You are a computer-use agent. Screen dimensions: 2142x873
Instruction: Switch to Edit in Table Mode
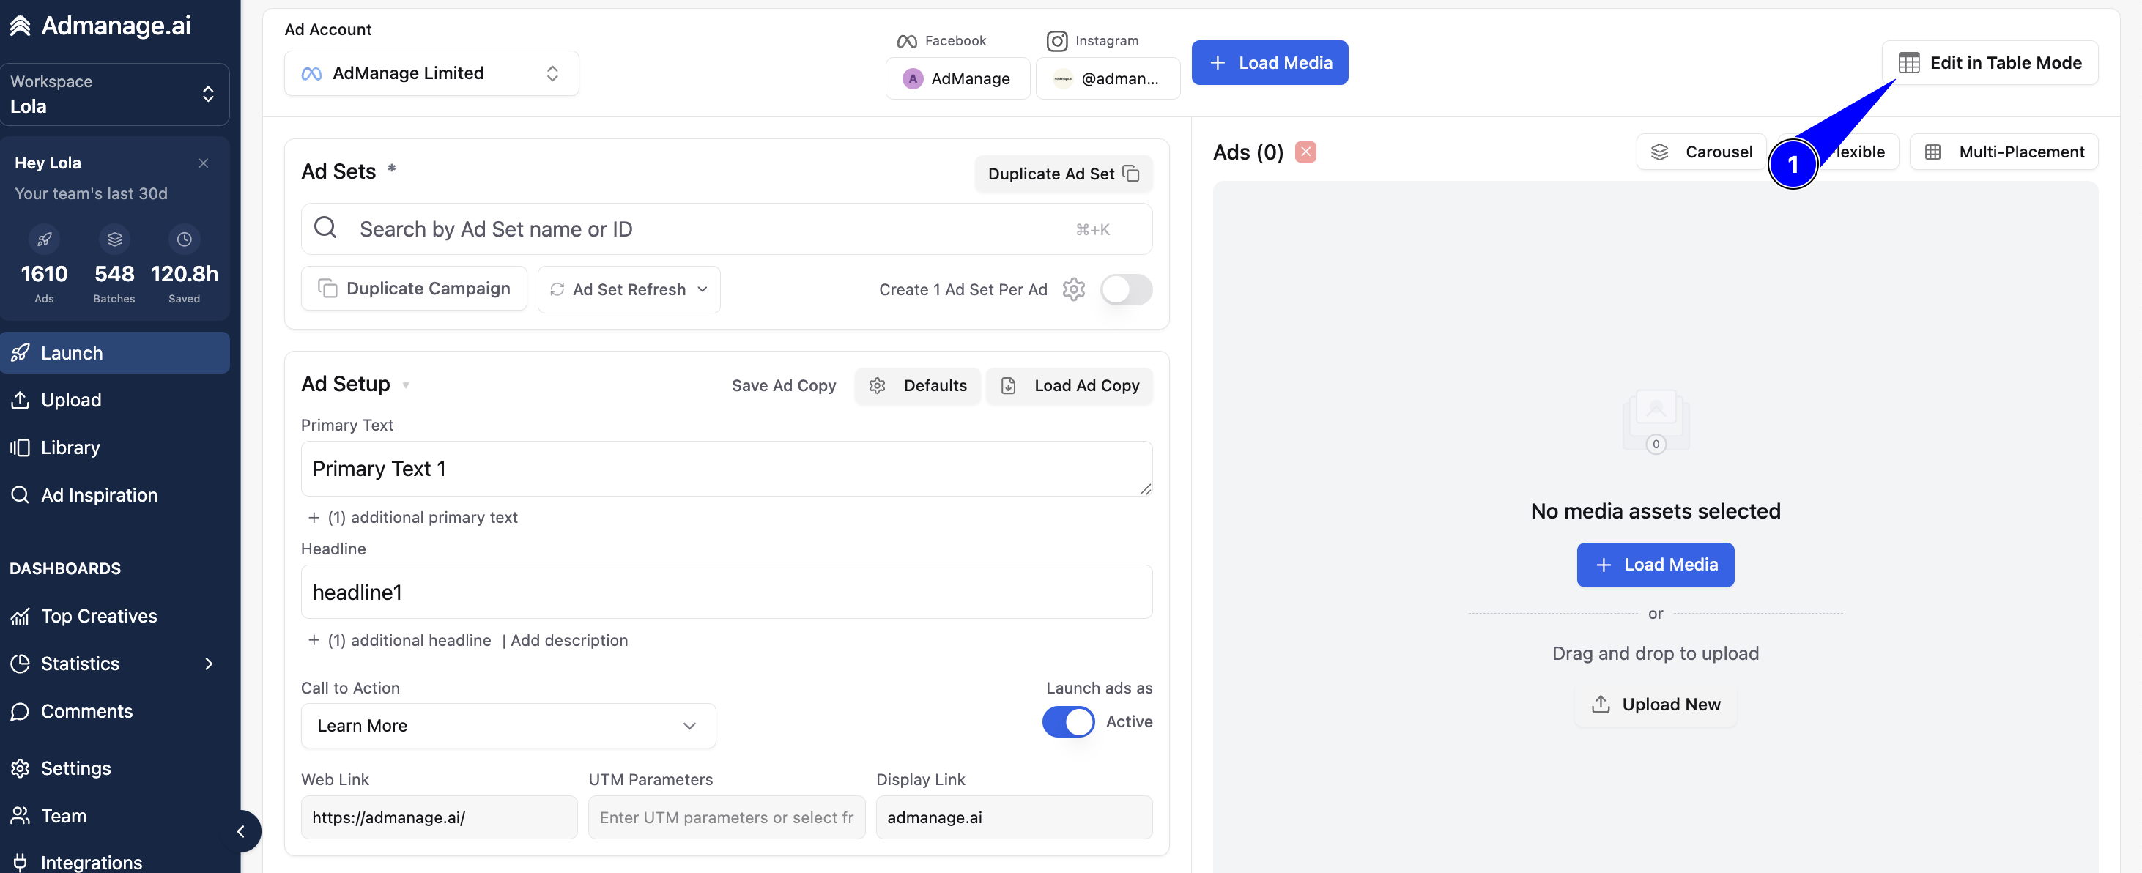1990,62
